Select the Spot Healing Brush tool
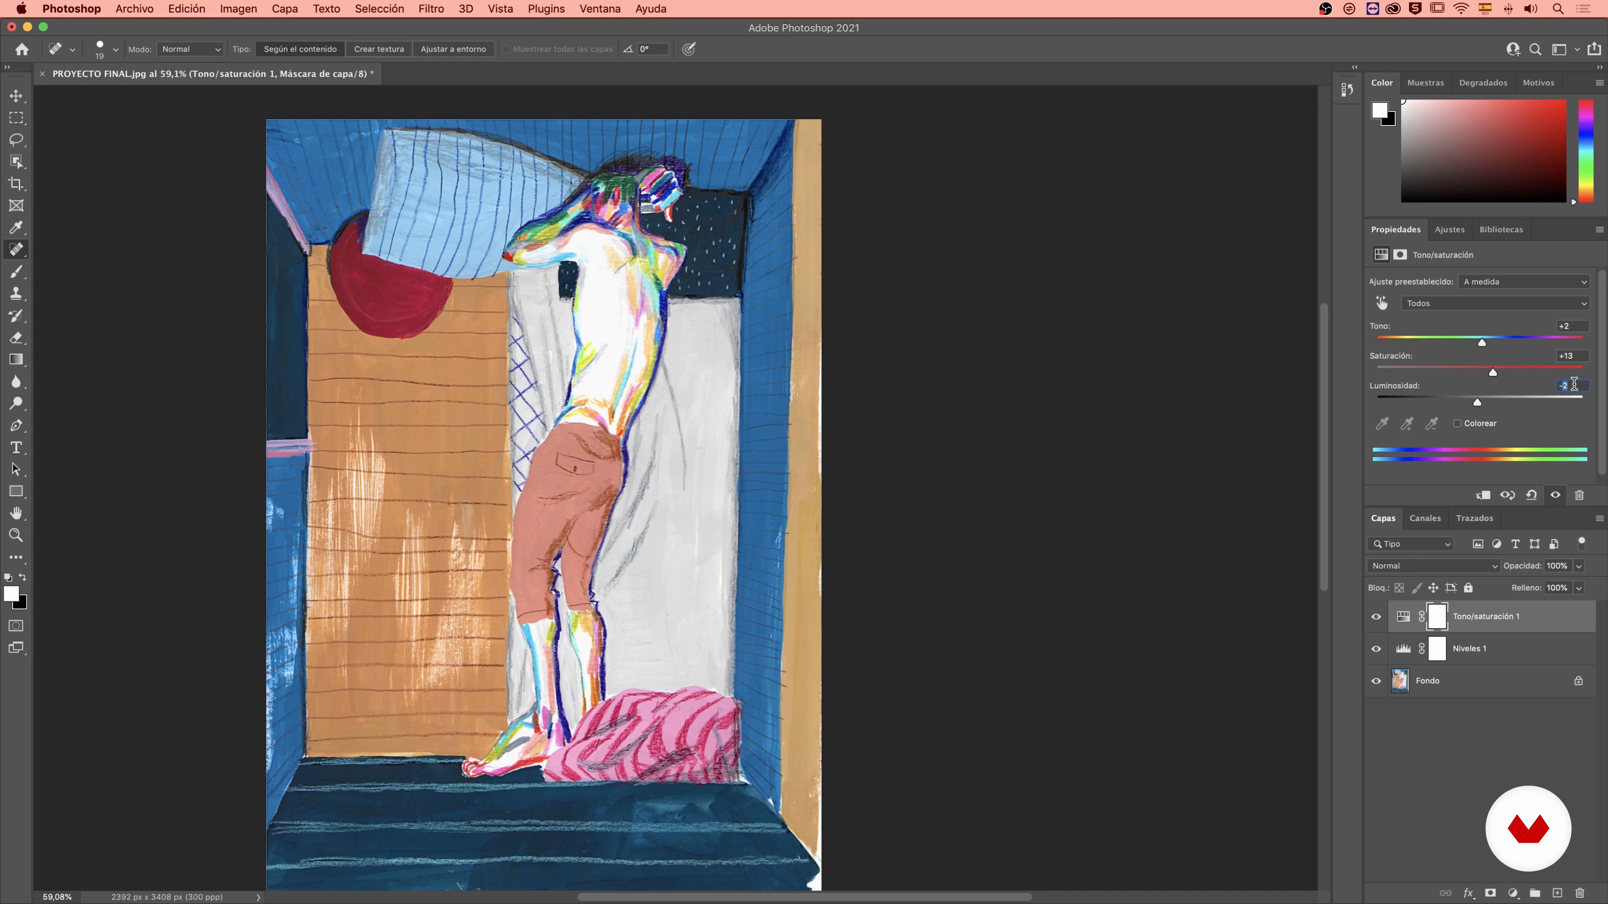Image resolution: width=1608 pixels, height=904 pixels. [x=16, y=249]
